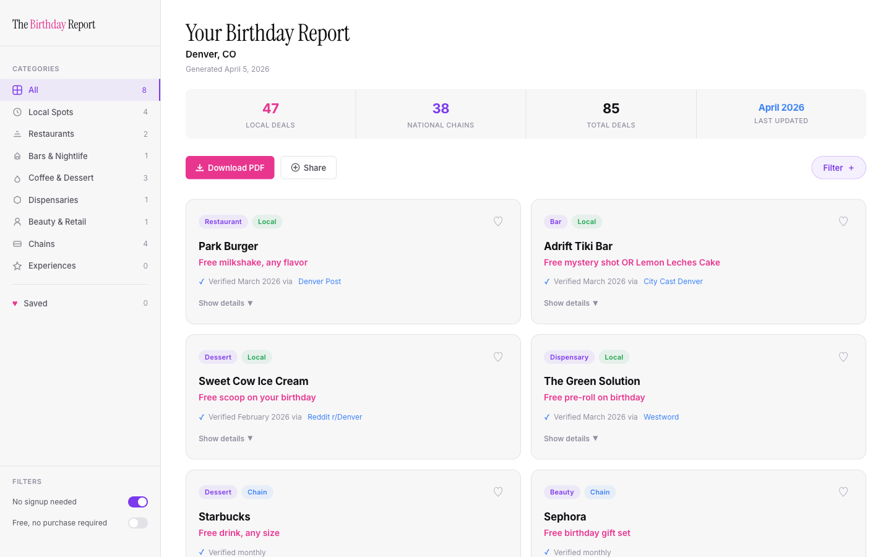Show details for Sweet Cow Ice Cream
Image resolution: width=891 pixels, height=557 pixels.
(226, 439)
